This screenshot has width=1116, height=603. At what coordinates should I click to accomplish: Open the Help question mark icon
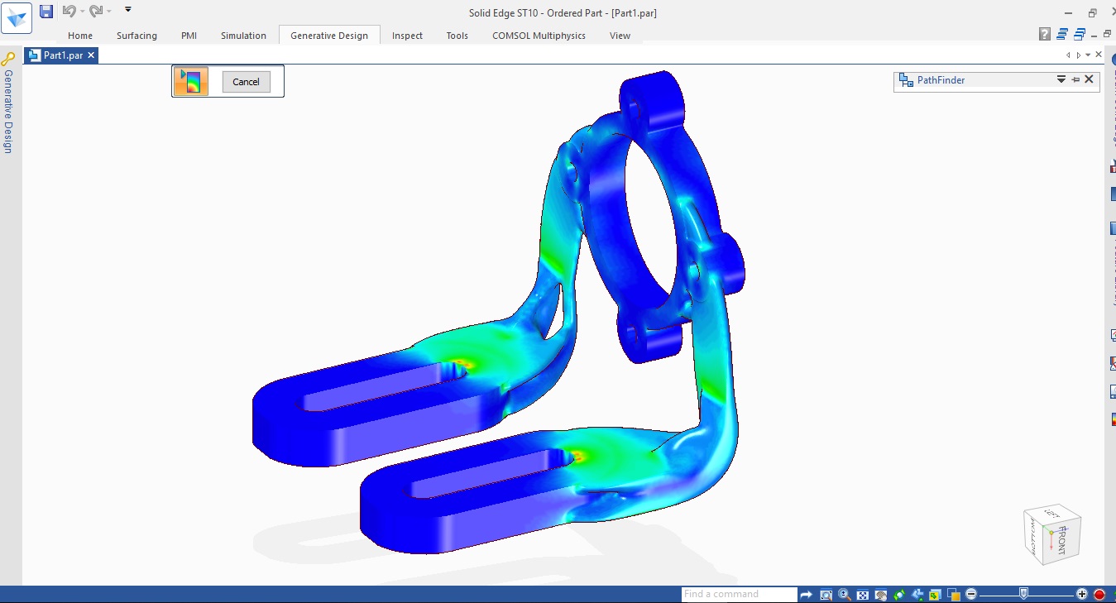tap(1045, 35)
